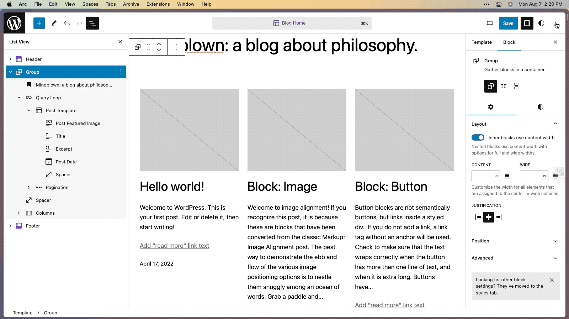Select the Stack variation icon for Group
Viewport: 569px width, 319px height.
(x=516, y=86)
